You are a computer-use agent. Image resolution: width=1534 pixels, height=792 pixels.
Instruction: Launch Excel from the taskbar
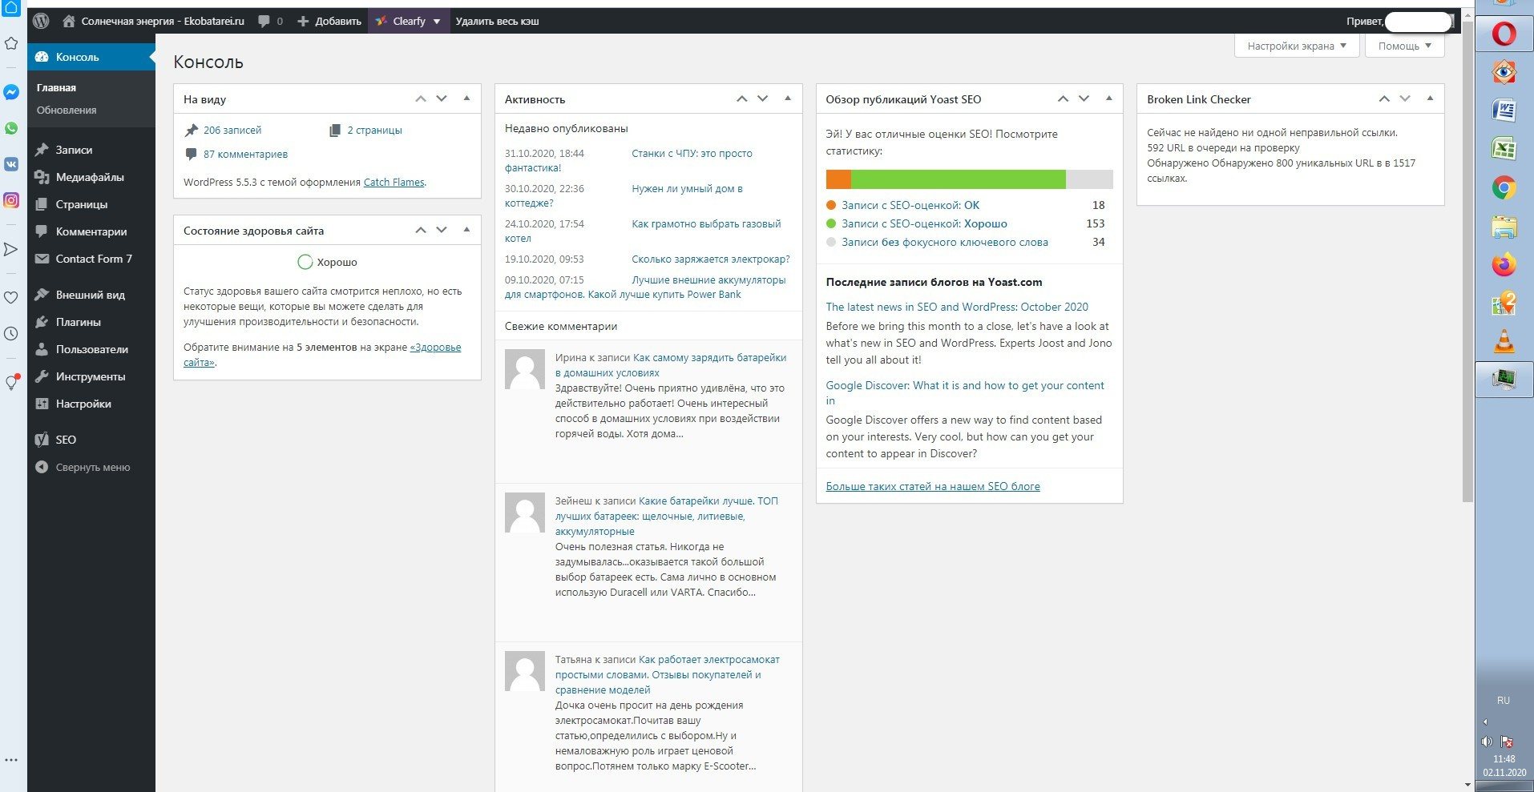coord(1504,149)
